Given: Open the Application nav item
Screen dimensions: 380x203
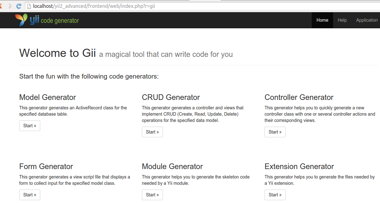Looking at the screenshot, I should 367,20.
